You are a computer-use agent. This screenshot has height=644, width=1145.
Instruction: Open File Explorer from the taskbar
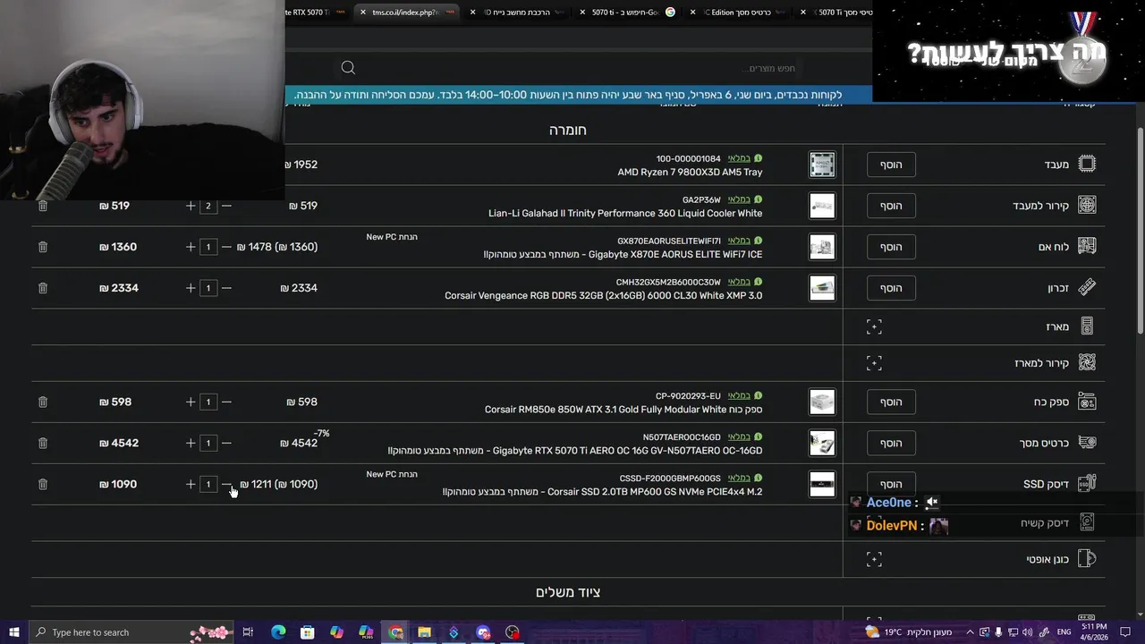pos(424,632)
